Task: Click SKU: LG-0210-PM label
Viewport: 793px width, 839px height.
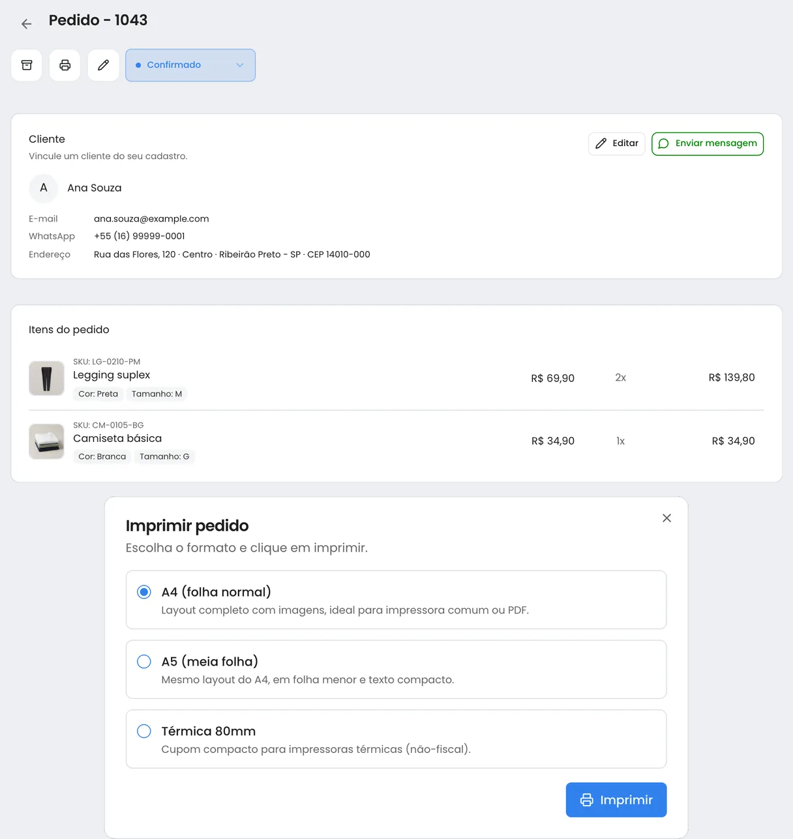Action: click(x=106, y=362)
